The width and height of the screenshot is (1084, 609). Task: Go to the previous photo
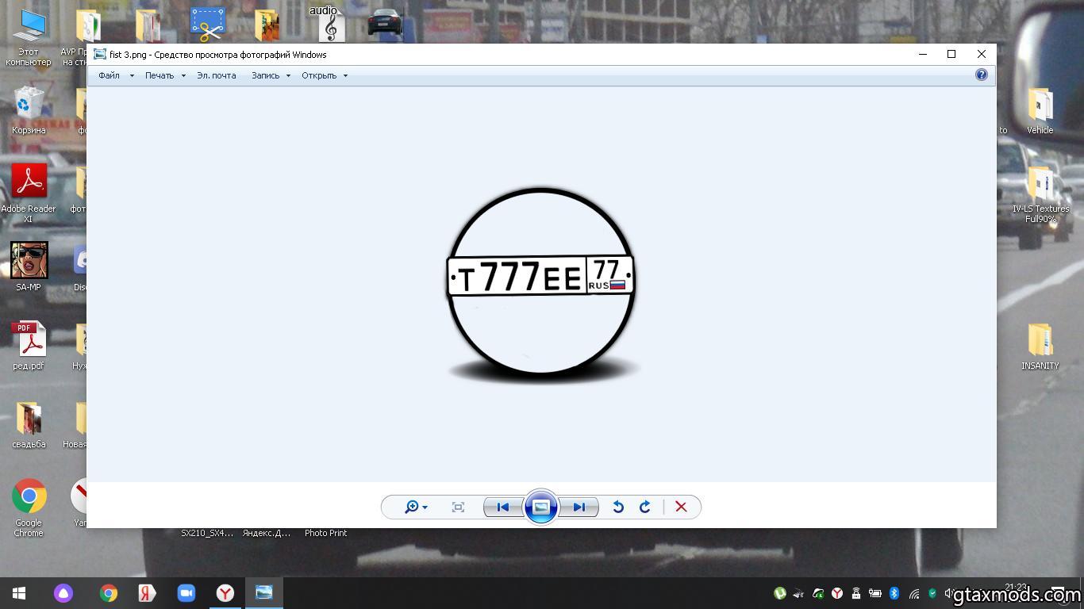click(502, 507)
